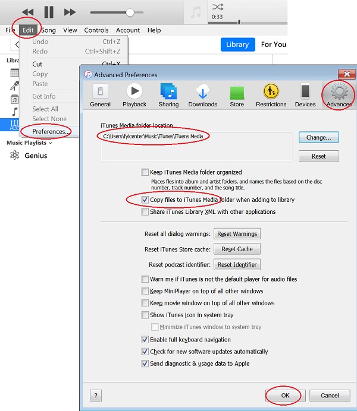
Task: Open the Edit menu
Action: tap(28, 30)
